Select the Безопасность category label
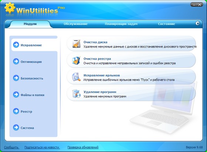Viewport: 207px width, 152px height. (32, 78)
